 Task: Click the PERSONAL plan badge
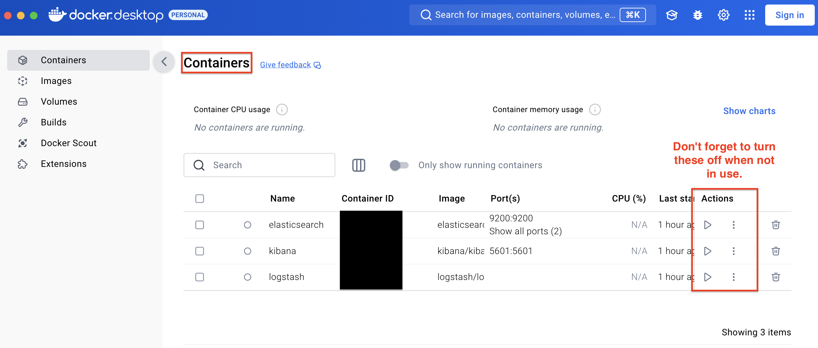[188, 15]
